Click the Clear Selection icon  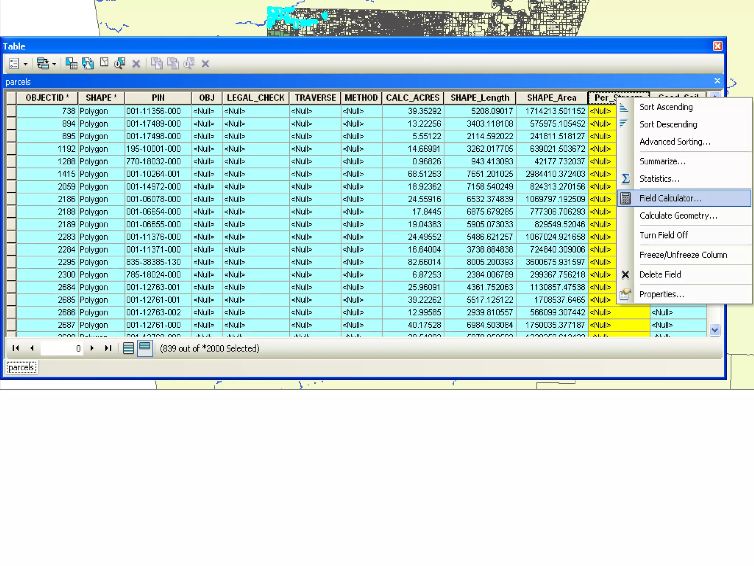(104, 63)
